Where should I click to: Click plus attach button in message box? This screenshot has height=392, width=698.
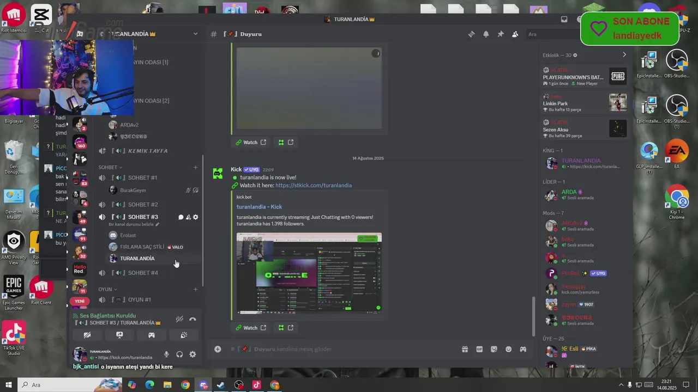[x=218, y=349]
